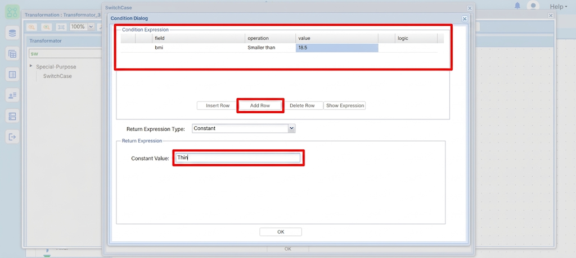Focus the Constant Value input field
Screen dimensions: 576x258
coord(238,158)
